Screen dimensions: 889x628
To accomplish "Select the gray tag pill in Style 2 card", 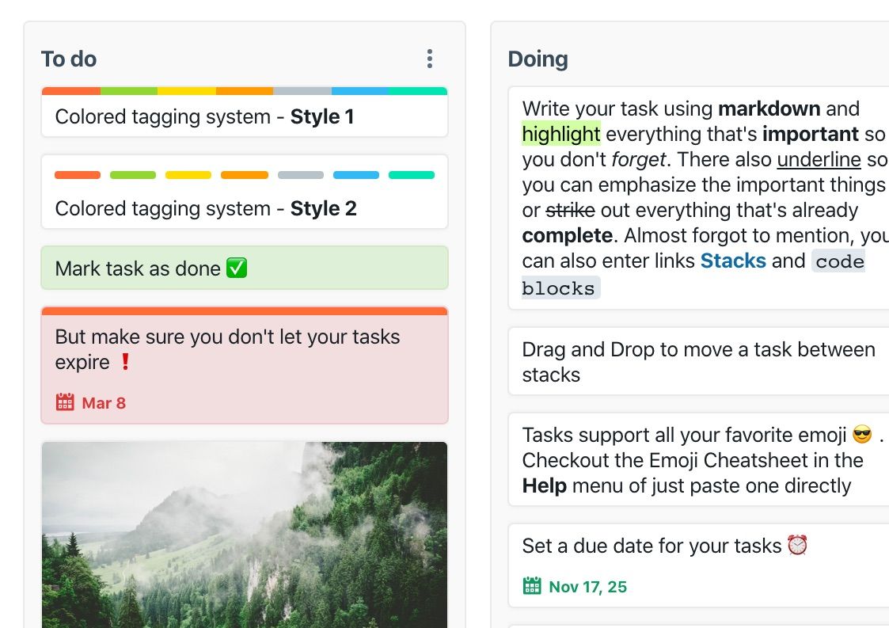I will click(x=301, y=175).
